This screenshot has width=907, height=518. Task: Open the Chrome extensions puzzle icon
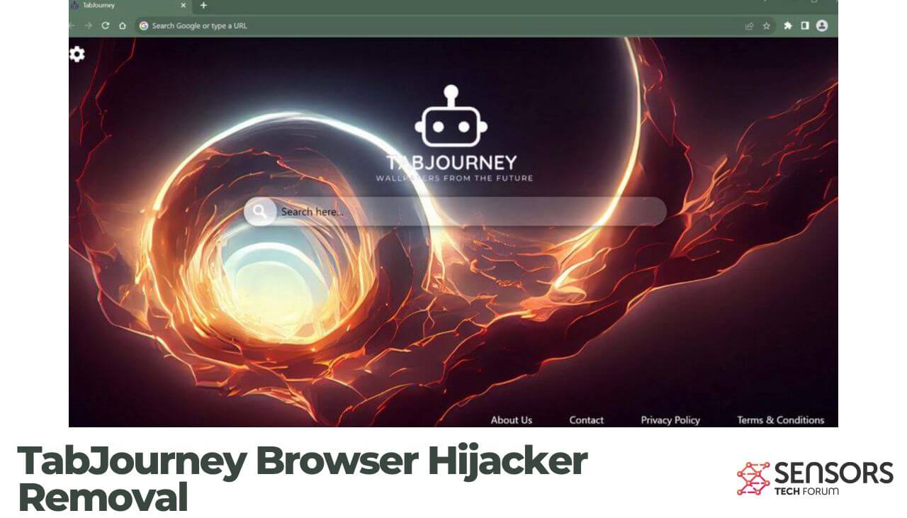(x=787, y=25)
